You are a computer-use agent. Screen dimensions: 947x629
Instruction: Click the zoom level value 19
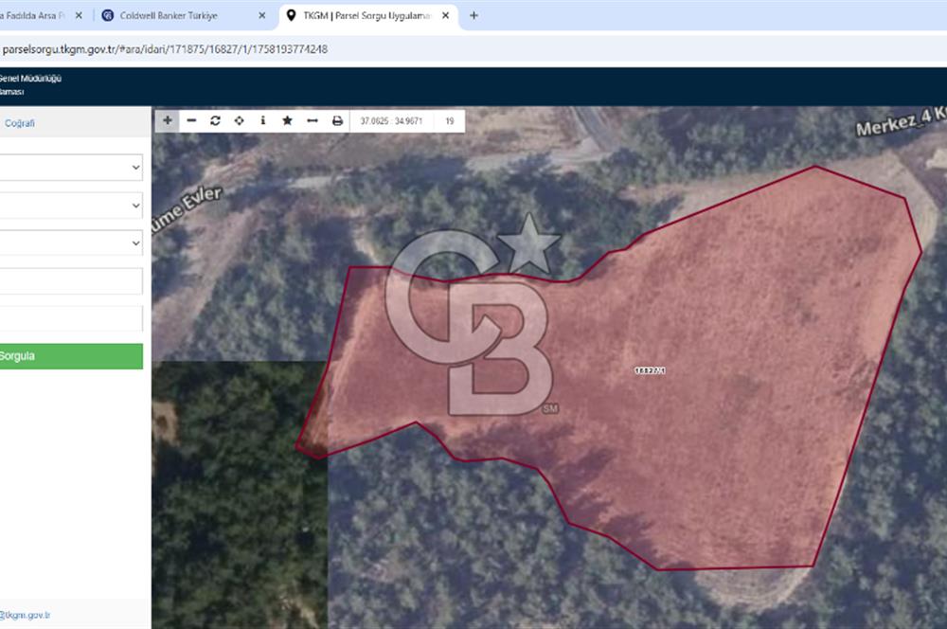[x=449, y=121]
